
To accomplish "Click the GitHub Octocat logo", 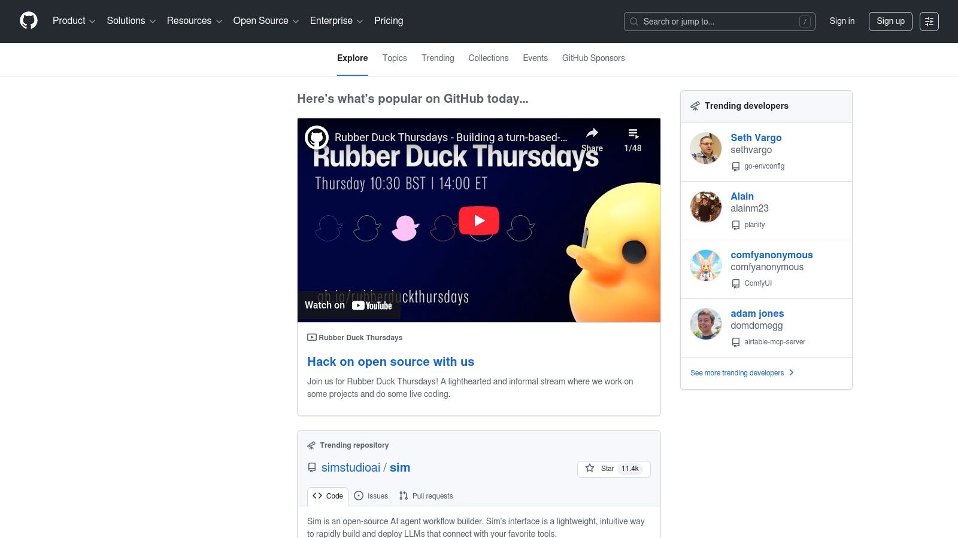I will [x=29, y=21].
